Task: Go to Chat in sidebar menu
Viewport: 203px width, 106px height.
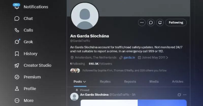Action: [28, 18]
